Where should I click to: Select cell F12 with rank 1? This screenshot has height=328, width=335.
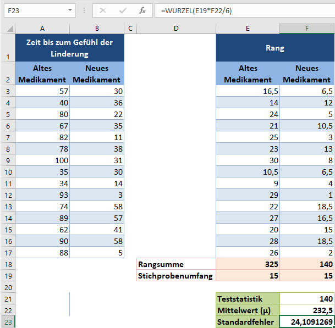pos(307,195)
